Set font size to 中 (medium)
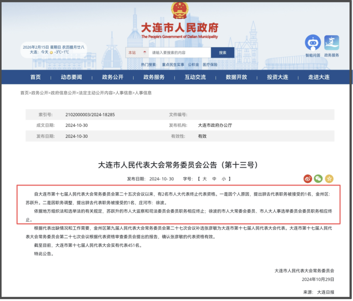353x301 pixels. coord(214,179)
